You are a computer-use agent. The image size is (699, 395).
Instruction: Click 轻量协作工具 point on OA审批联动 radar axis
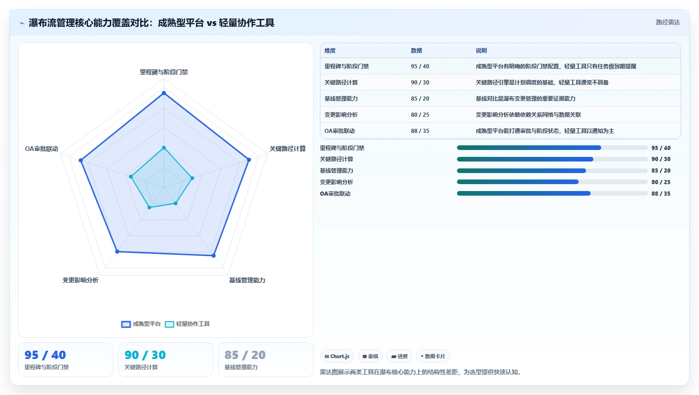131,176
